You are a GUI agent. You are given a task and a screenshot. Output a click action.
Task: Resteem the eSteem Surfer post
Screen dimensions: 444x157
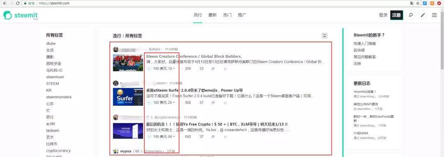(225, 102)
